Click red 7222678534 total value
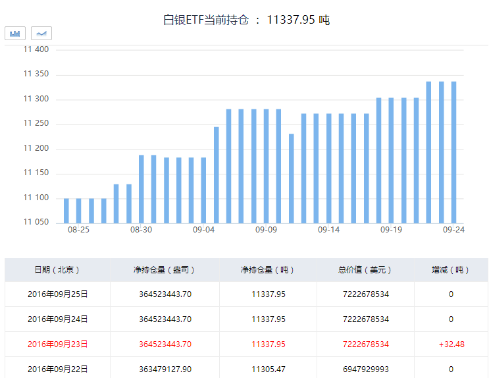489x378 pixels. click(x=366, y=344)
